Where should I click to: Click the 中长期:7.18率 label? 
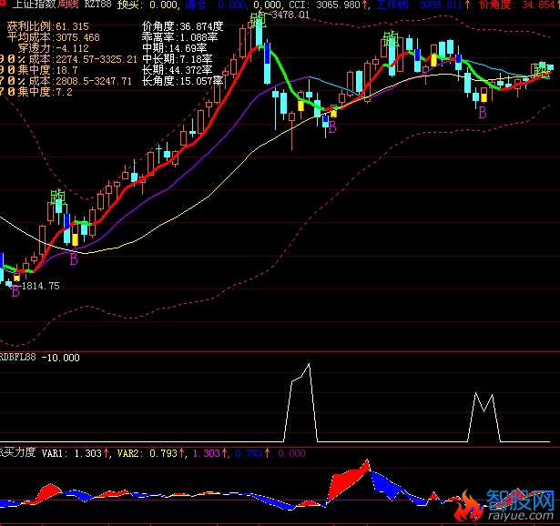pyautogui.click(x=178, y=59)
